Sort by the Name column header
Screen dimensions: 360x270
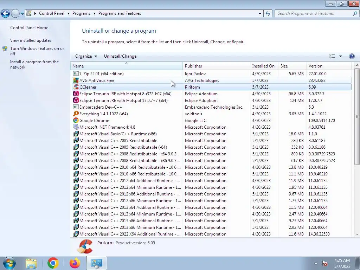(127, 66)
